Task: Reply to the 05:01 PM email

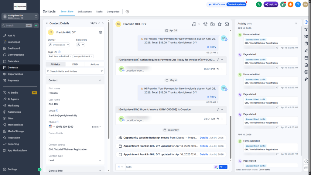Action: pyautogui.click(x=218, y=69)
